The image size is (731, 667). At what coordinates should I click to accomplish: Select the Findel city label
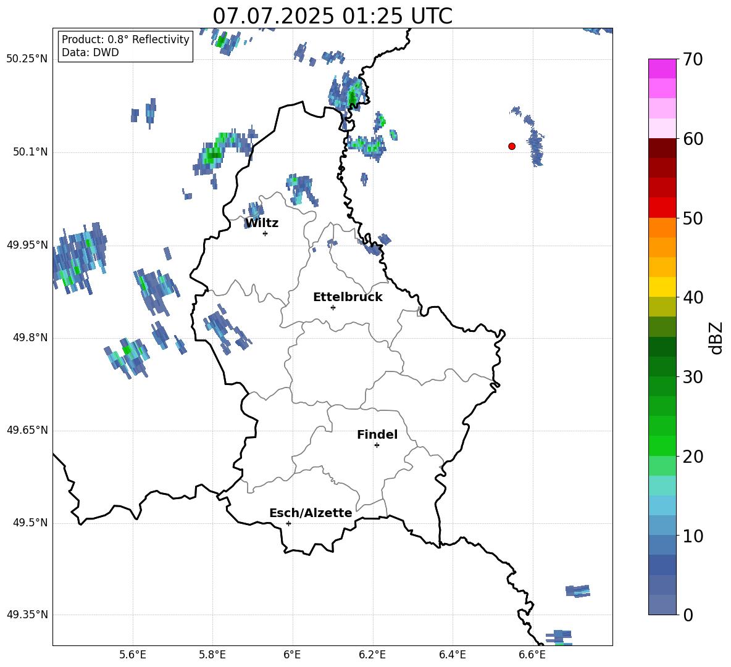[377, 434]
